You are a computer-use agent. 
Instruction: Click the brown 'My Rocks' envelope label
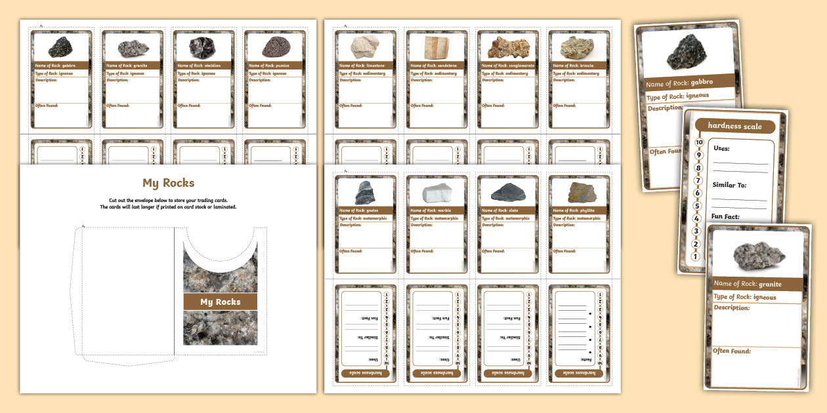(x=220, y=302)
